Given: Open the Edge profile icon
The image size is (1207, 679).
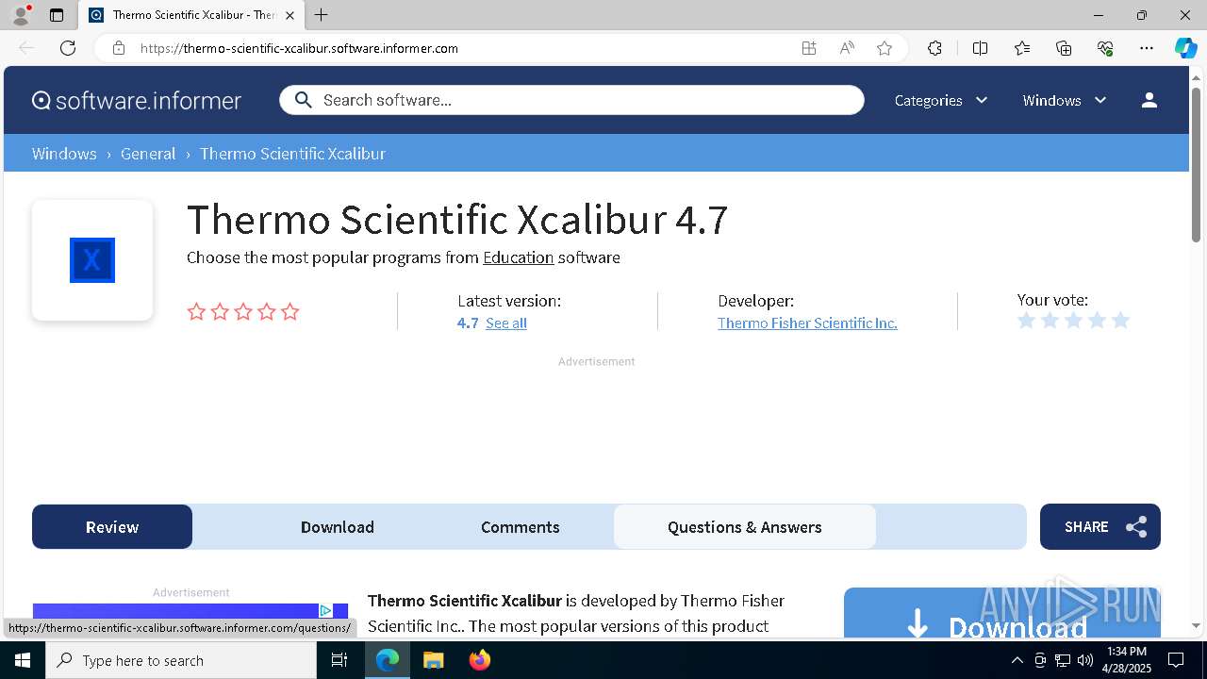Looking at the screenshot, I should tap(21, 15).
